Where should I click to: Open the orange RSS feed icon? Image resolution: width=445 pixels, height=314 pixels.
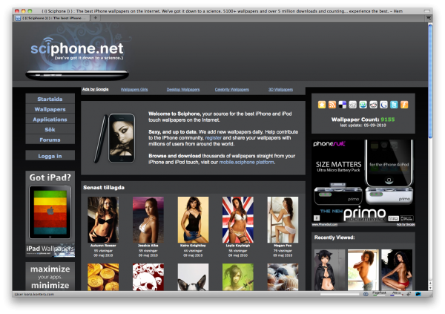tap(332, 105)
